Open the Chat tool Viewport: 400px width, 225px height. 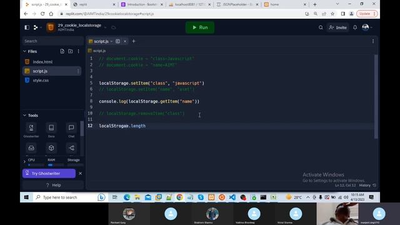click(x=71, y=130)
